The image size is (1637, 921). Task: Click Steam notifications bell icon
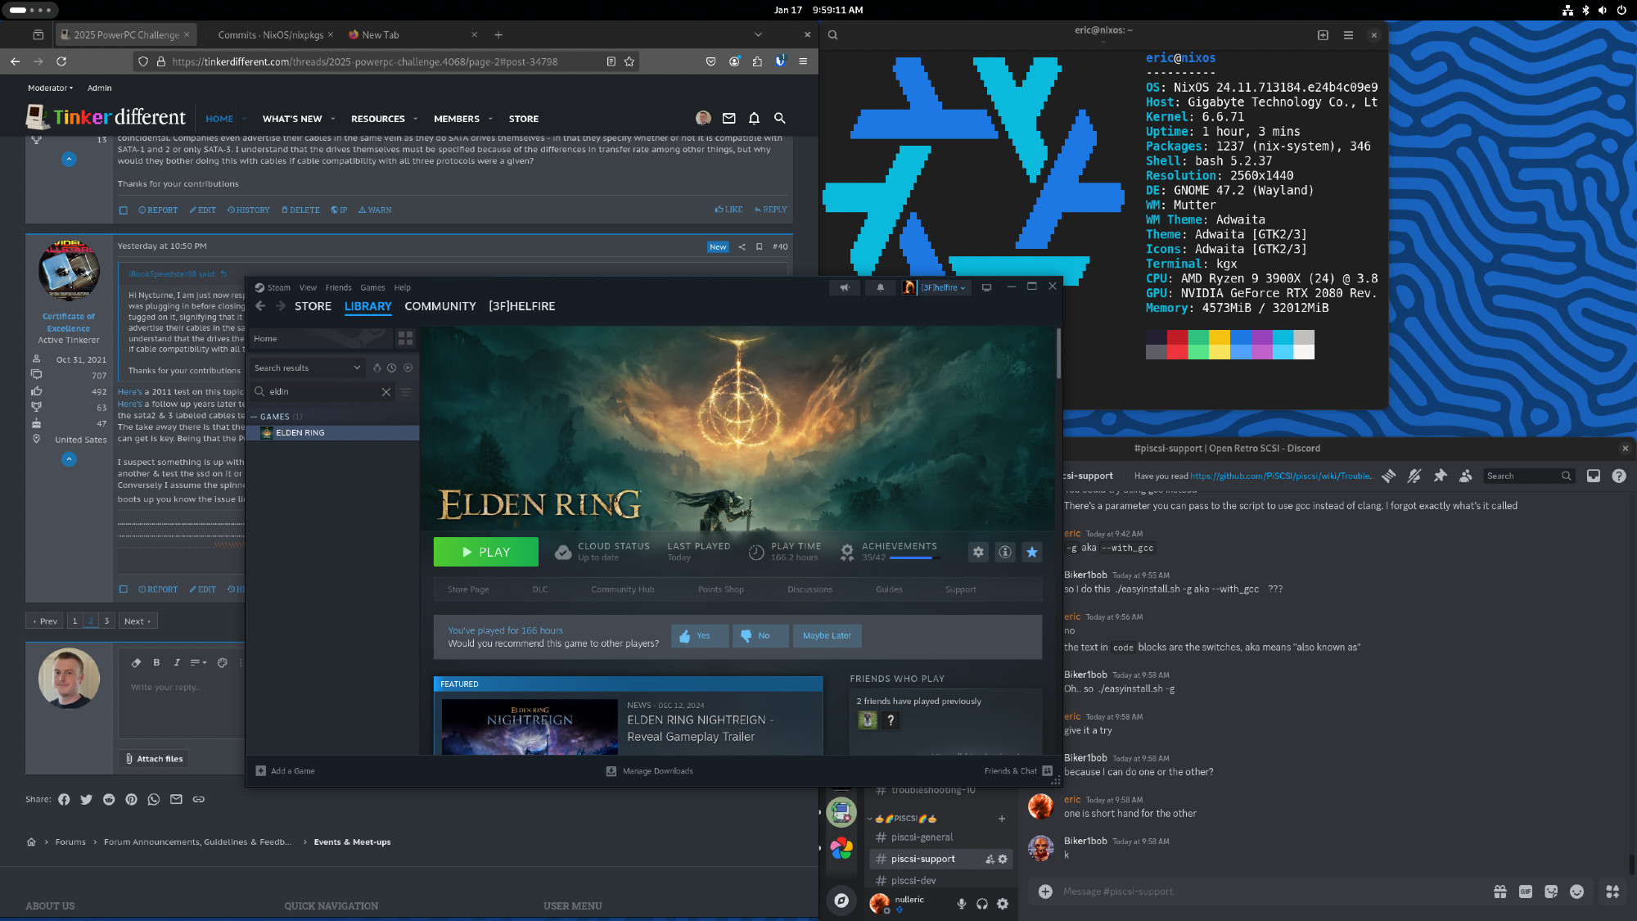[x=880, y=287]
